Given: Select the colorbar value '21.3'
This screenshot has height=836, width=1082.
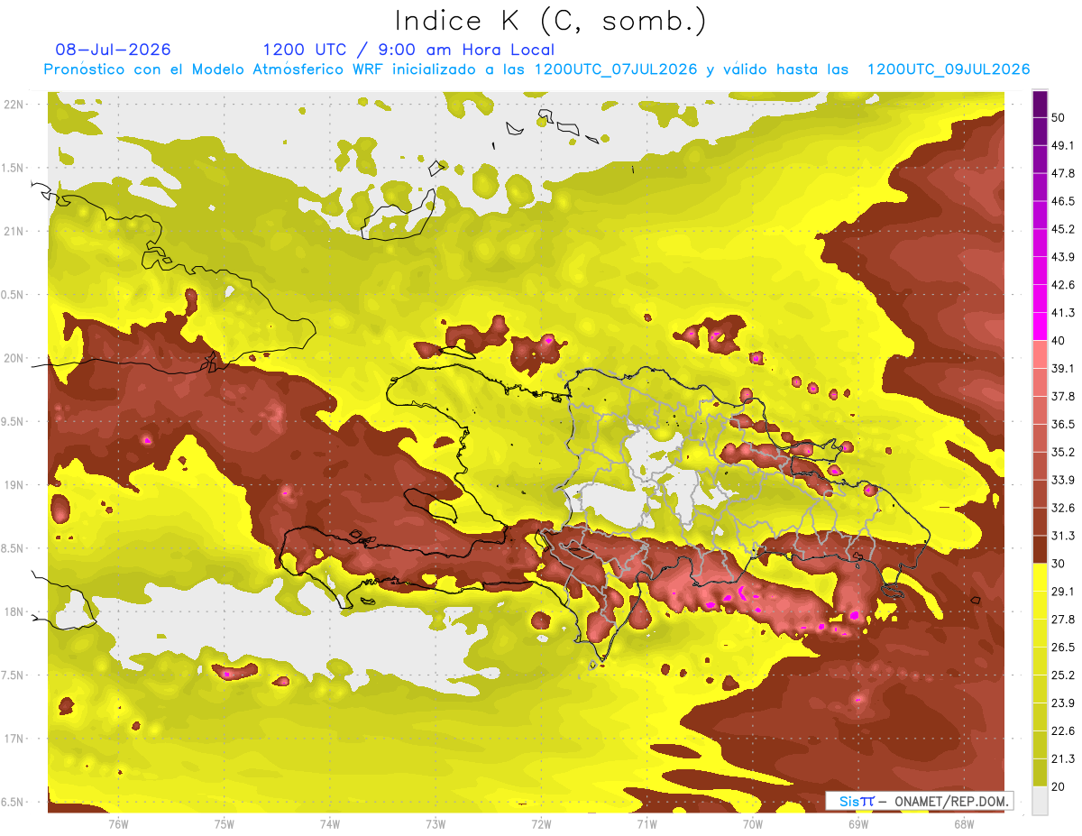Looking at the screenshot, I should pyautogui.click(x=1063, y=759).
